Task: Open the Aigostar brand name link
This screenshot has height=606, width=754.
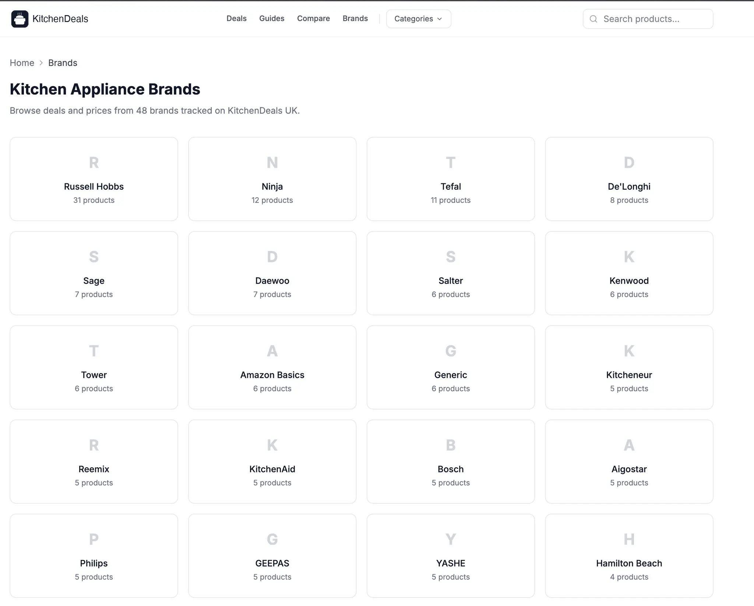Action: 629,469
